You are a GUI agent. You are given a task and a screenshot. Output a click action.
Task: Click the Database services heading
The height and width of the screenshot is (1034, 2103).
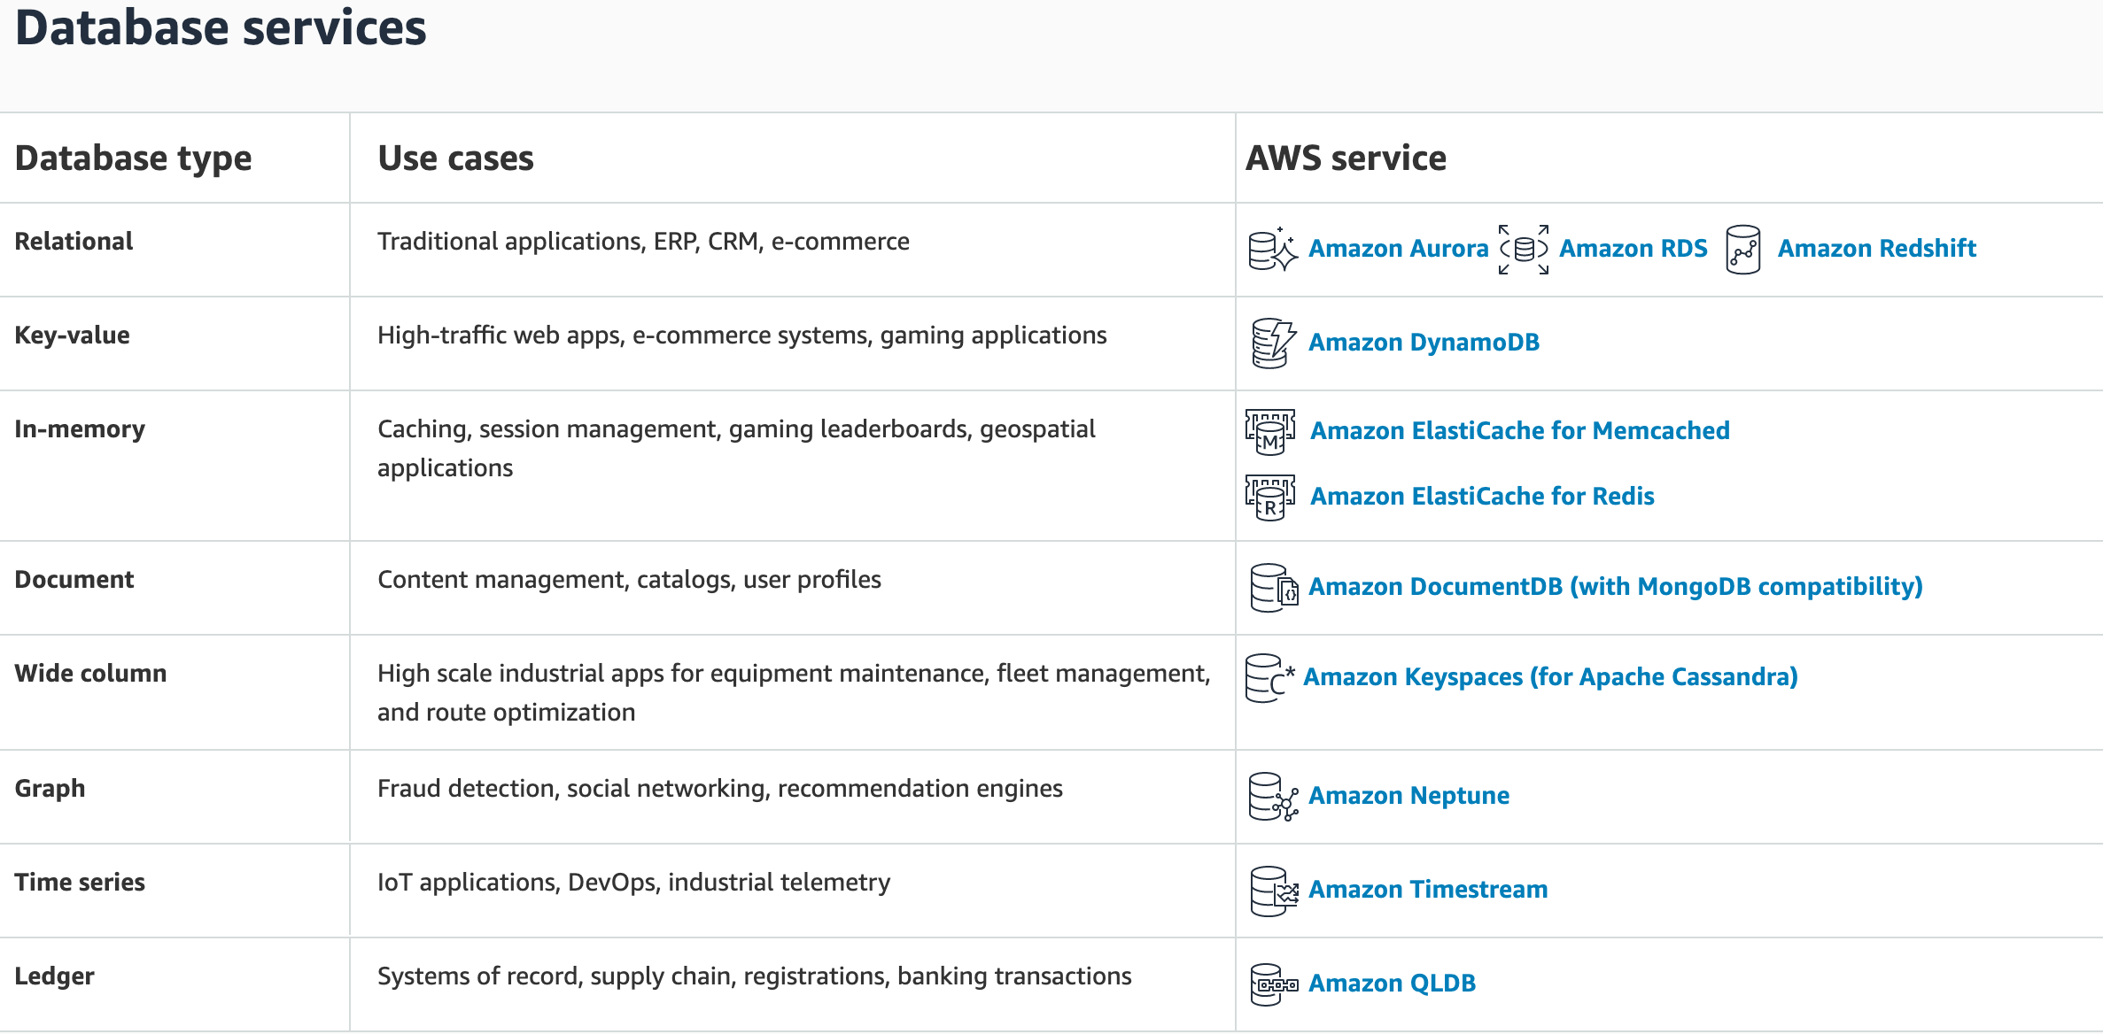(221, 28)
